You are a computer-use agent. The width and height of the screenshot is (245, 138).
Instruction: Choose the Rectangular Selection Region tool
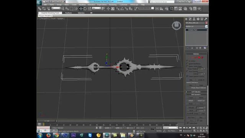[x=72, y=8]
